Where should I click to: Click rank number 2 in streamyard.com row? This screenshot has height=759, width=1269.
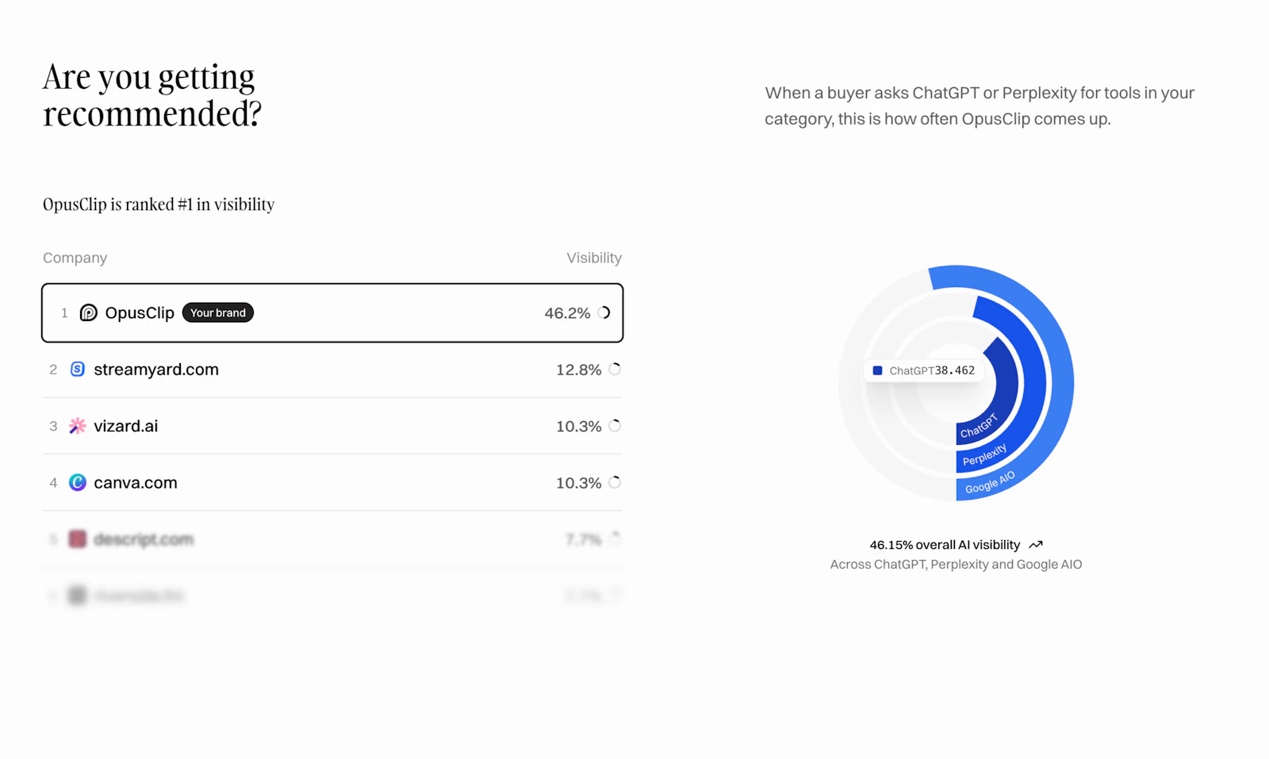coord(53,370)
